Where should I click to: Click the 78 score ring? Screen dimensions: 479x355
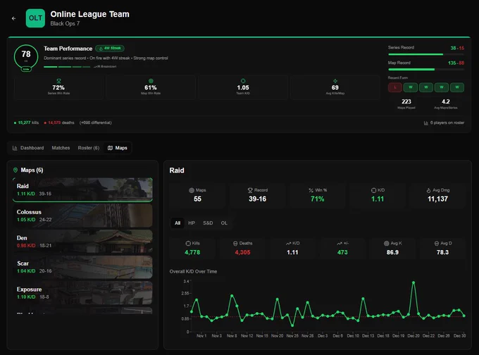pyautogui.click(x=26, y=57)
